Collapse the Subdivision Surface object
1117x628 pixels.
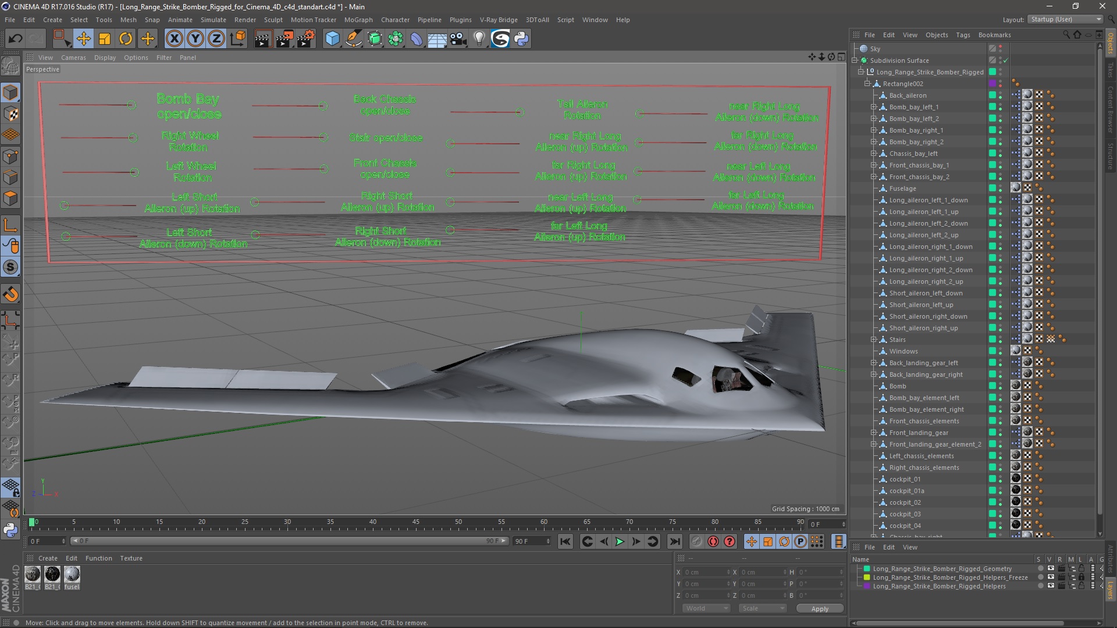pos(855,60)
